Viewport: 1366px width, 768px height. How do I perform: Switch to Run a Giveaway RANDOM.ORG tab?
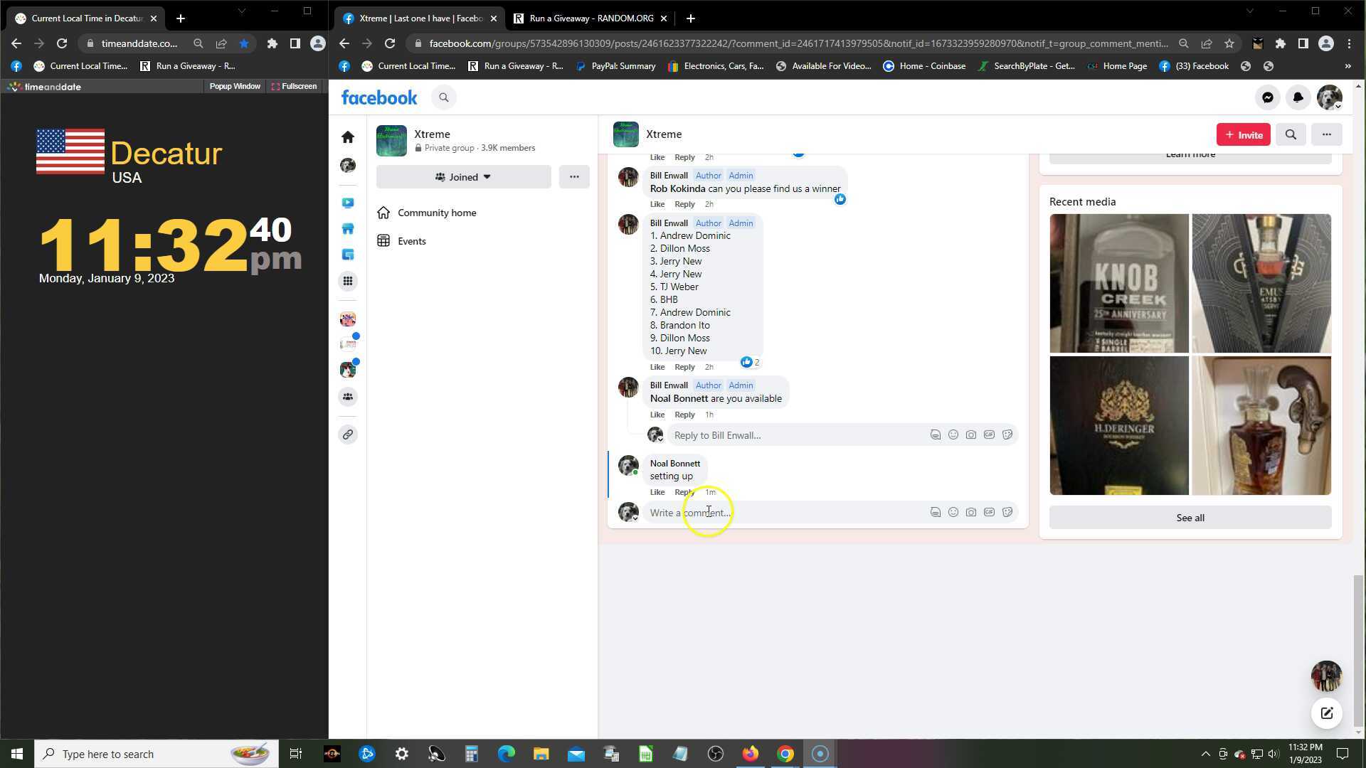591,18
